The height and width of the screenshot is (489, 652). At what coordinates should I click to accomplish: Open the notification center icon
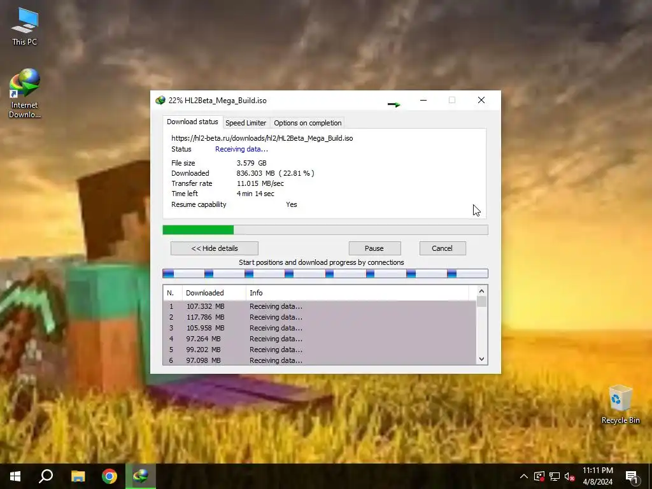click(632, 476)
